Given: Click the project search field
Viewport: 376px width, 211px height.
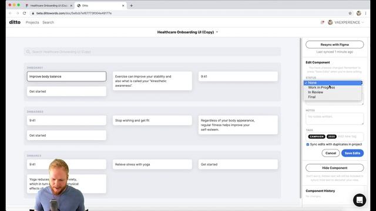Looking at the screenshot, I should click(x=152, y=52).
